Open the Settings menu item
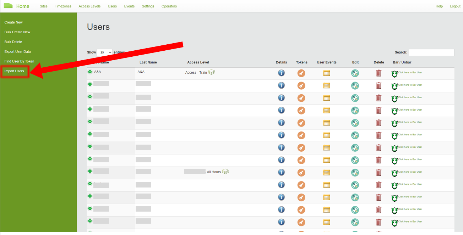Viewport: 463px width, 235px height. click(x=148, y=6)
